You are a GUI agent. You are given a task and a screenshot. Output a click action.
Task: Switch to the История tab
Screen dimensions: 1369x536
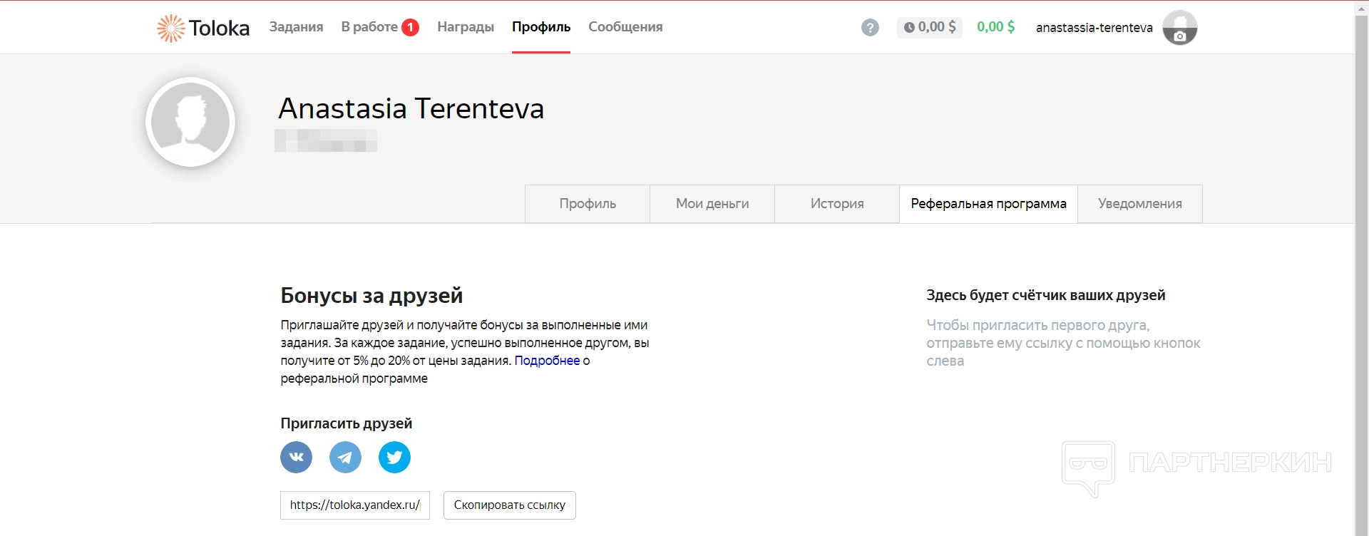(837, 204)
